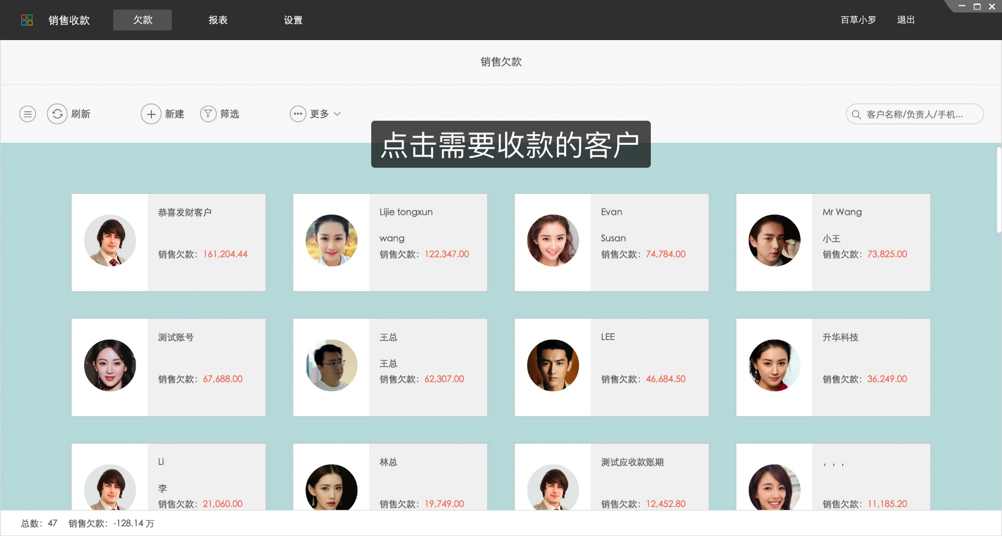
Task: Click the 王总 customer card
Action: [390, 367]
